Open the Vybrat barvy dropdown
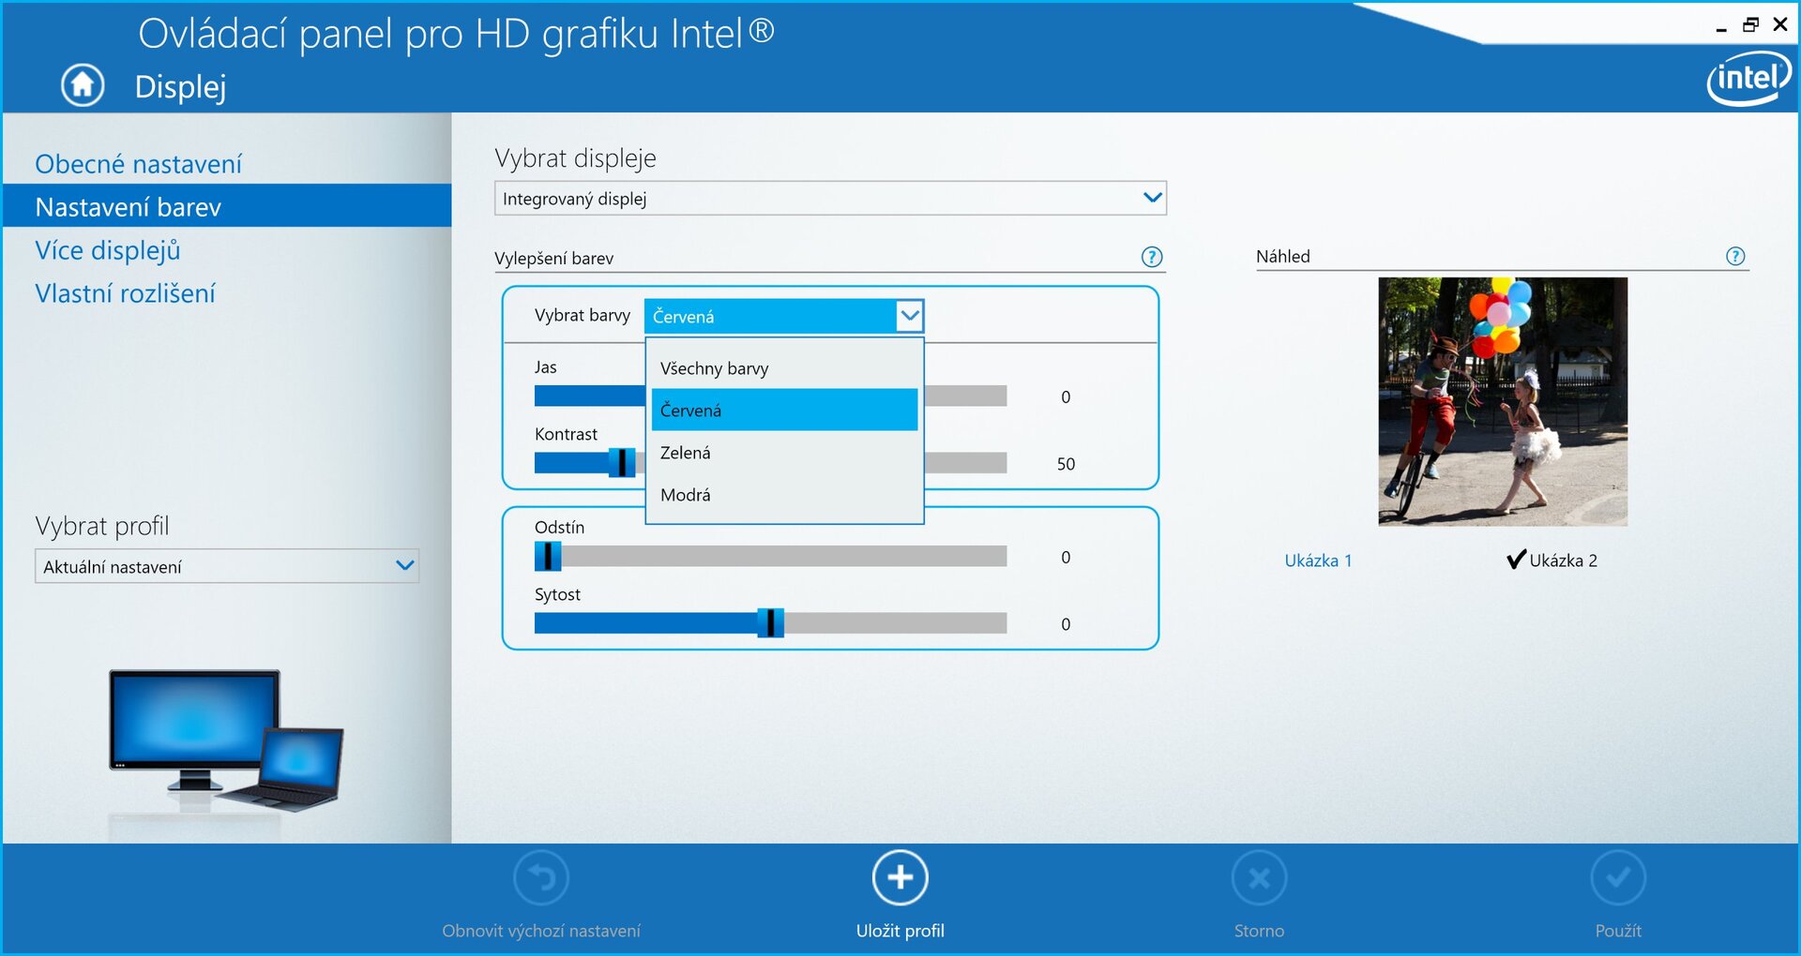This screenshot has height=956, width=1801. [907, 315]
